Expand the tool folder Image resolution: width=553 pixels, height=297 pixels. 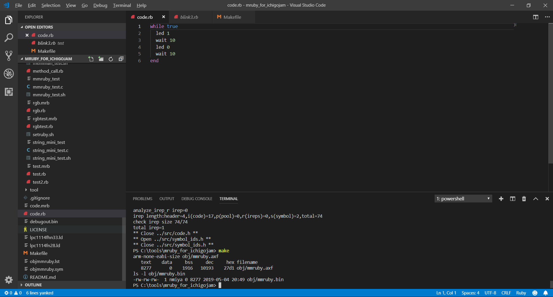[x=34, y=190]
